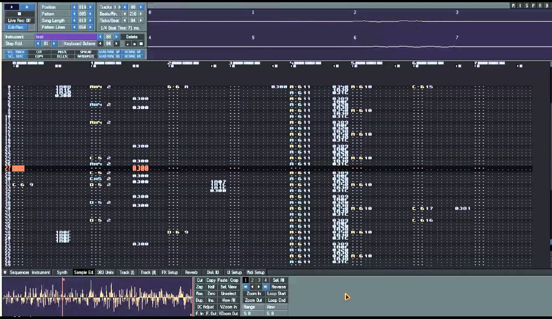Decrease the Song Length

(x=74, y=21)
